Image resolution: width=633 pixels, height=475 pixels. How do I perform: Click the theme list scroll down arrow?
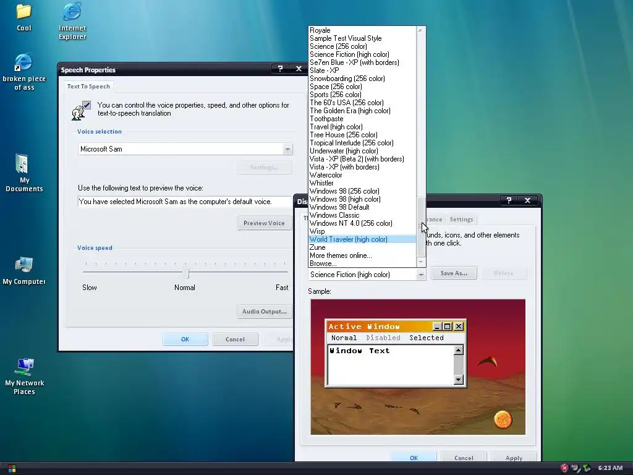click(420, 262)
